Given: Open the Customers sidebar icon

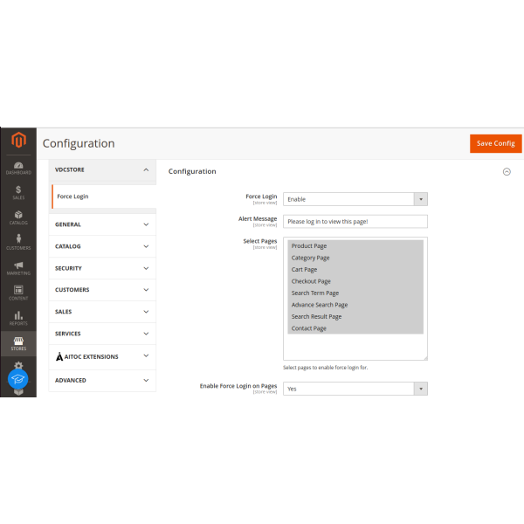Looking at the screenshot, I should pos(18,243).
